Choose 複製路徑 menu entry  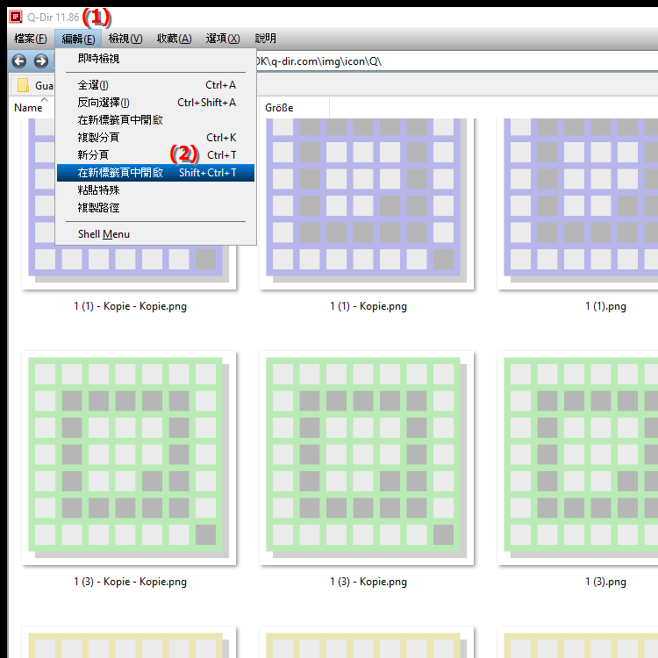pyautogui.click(x=155, y=208)
